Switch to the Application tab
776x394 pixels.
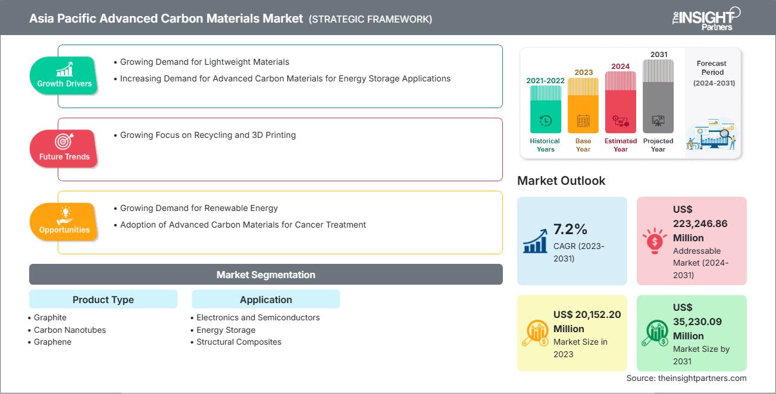pyautogui.click(x=265, y=299)
